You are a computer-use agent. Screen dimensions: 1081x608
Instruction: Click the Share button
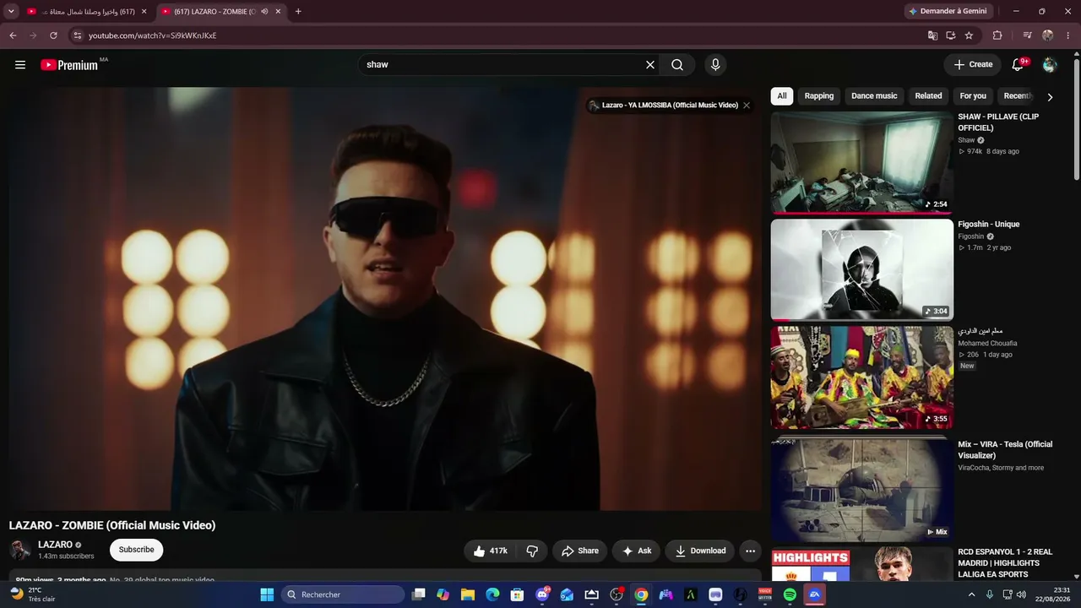coord(580,551)
